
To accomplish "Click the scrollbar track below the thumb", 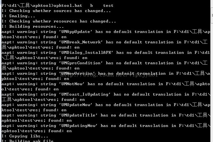I will click(x=212, y=83).
